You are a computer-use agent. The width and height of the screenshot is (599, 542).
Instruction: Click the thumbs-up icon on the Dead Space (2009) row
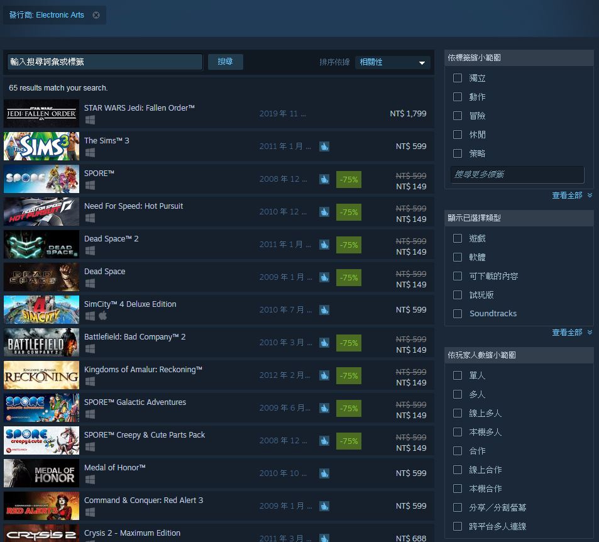click(x=324, y=277)
